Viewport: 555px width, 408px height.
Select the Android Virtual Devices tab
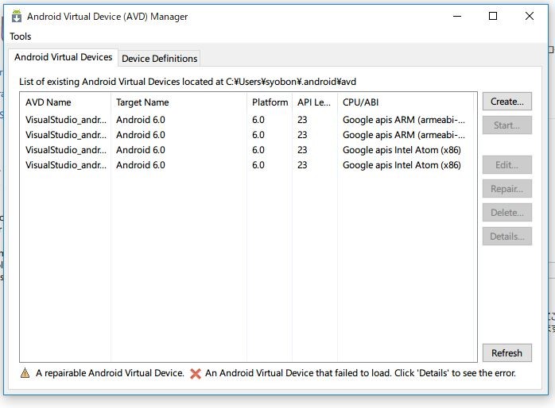tap(63, 57)
